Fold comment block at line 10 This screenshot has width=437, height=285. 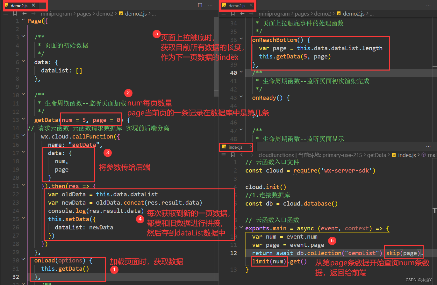(23, 94)
